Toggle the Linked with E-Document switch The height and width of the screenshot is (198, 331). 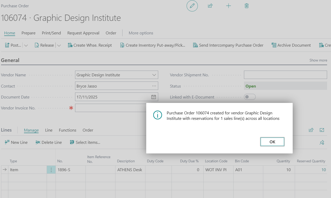[250, 97]
